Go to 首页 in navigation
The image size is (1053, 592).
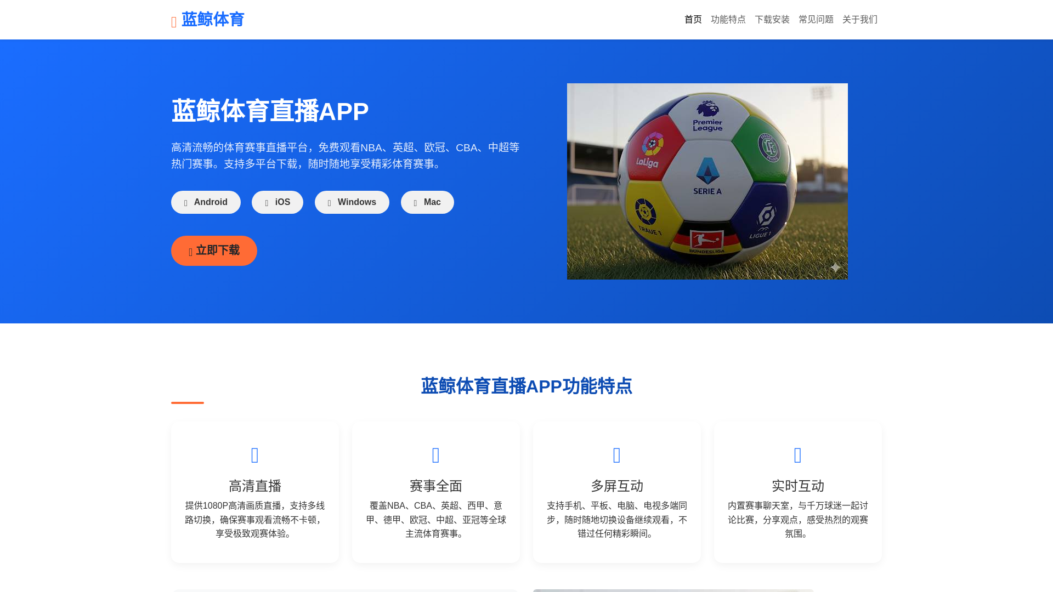click(693, 20)
